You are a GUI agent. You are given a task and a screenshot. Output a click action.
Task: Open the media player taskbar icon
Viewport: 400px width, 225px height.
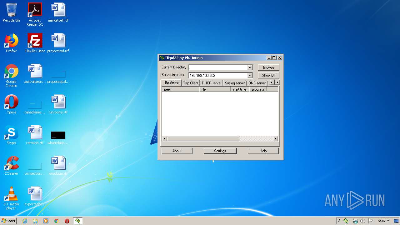click(x=46, y=221)
